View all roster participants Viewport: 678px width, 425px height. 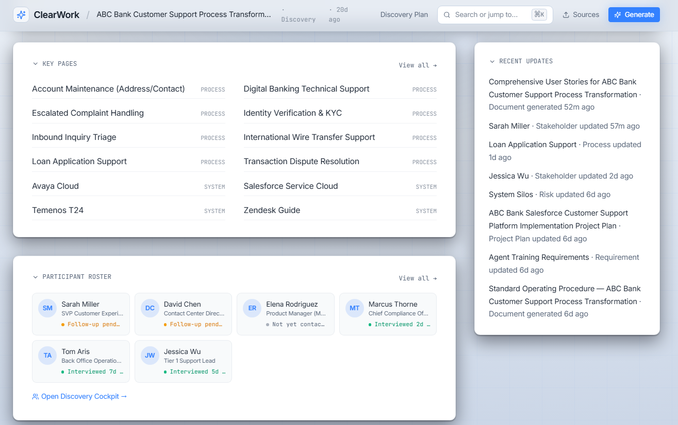(418, 278)
